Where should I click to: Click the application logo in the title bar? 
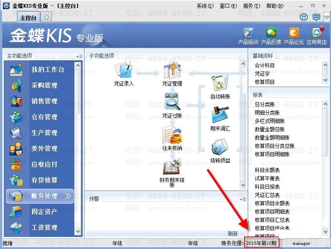6,6
